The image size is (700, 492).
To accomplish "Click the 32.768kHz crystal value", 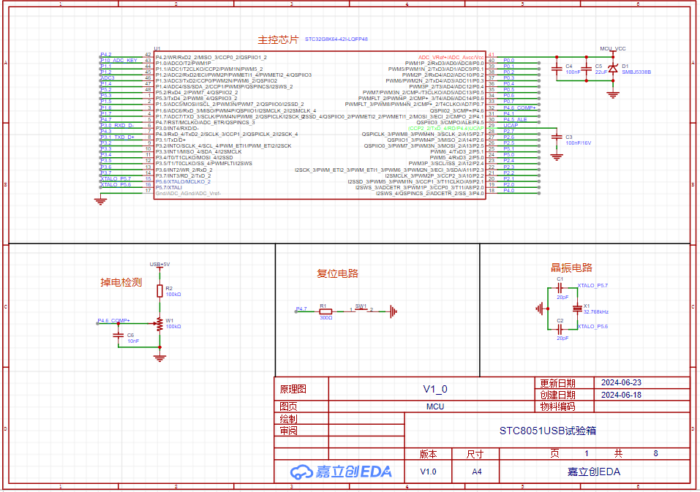I will point(596,311).
